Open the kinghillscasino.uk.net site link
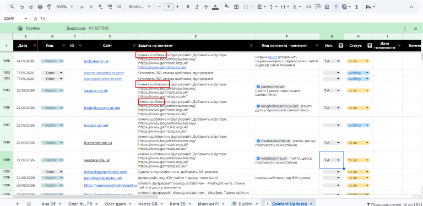The height and width of the screenshot is (206, 423). click(102, 108)
